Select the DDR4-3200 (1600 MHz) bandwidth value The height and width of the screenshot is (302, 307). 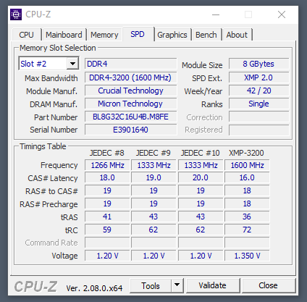coord(131,77)
